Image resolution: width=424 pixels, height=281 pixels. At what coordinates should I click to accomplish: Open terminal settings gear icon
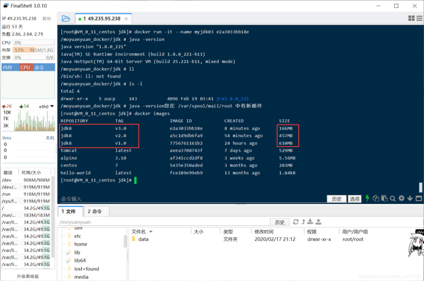click(x=401, y=198)
